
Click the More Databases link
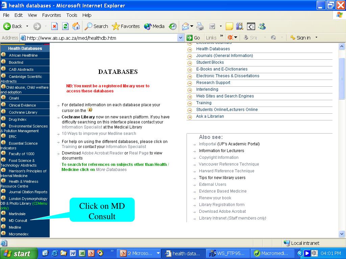tap(111, 170)
